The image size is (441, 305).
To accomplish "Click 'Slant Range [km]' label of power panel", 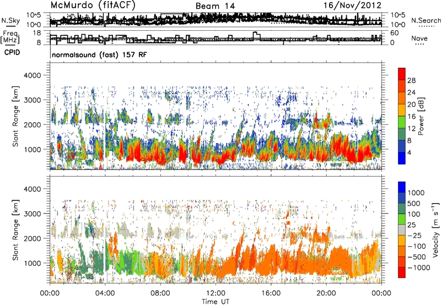I will click(15, 116).
